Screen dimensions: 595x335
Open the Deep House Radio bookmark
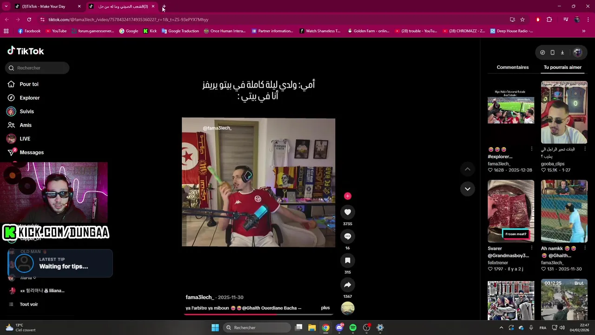click(511, 31)
